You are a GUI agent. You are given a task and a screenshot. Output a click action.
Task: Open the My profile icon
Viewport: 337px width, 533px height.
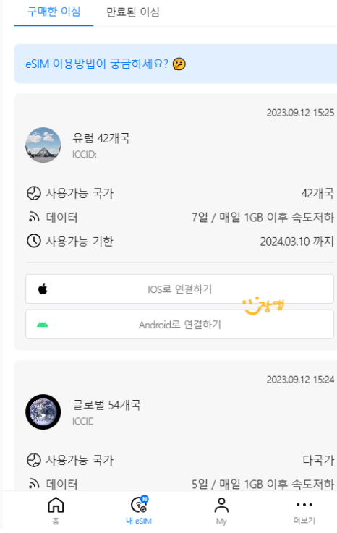221,505
